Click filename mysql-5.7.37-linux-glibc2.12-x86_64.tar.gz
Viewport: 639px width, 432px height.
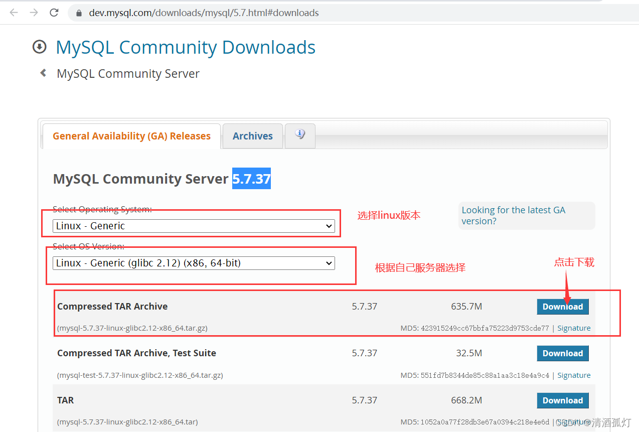click(x=132, y=328)
